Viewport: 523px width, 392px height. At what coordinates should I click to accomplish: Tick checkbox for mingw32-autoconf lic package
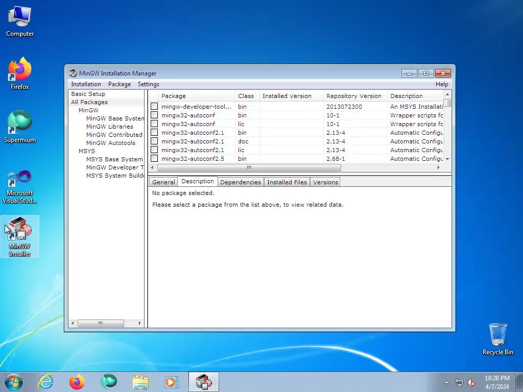154,124
